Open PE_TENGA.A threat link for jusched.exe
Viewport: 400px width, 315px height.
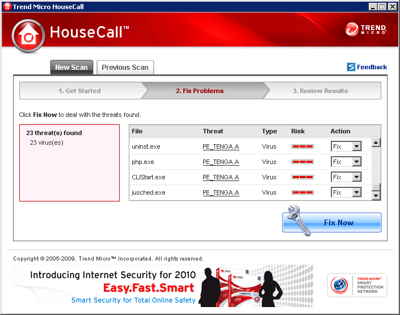pyautogui.click(x=221, y=193)
